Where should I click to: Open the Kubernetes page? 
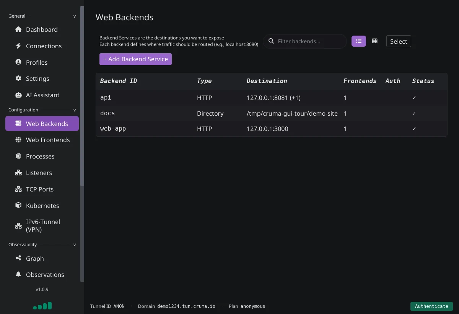point(42,206)
